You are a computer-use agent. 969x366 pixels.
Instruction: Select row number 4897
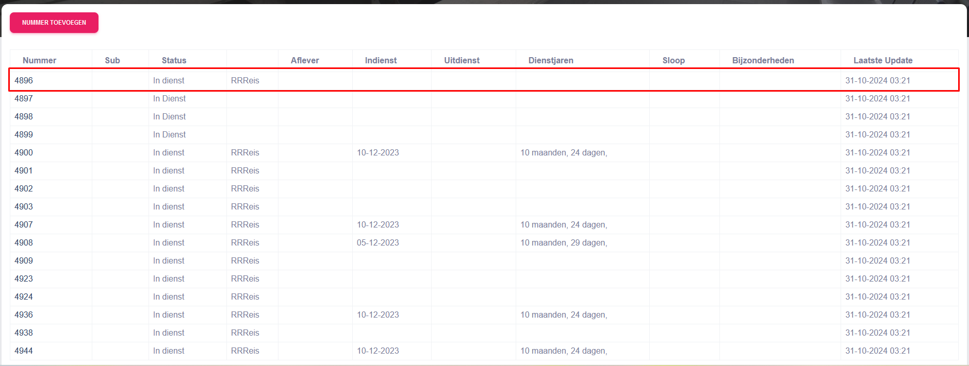pyautogui.click(x=24, y=98)
